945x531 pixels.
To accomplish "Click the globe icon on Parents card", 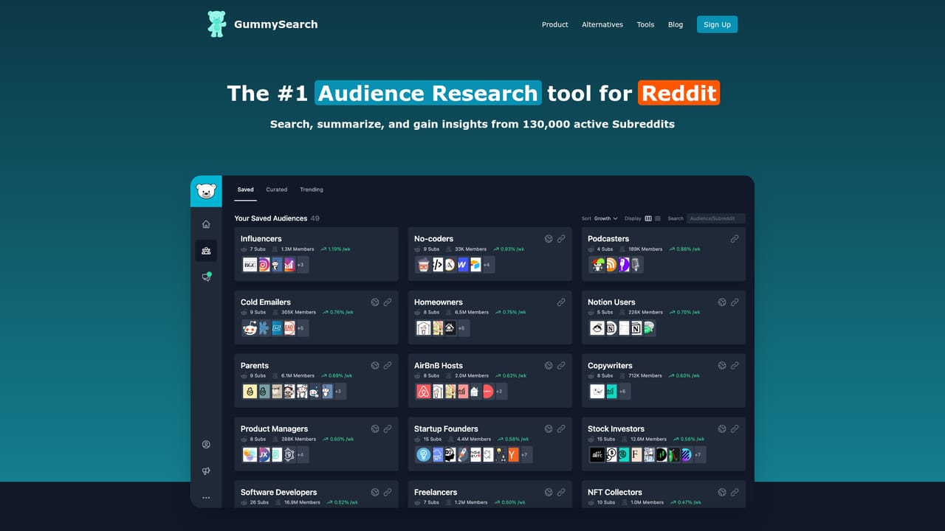I will [375, 366].
